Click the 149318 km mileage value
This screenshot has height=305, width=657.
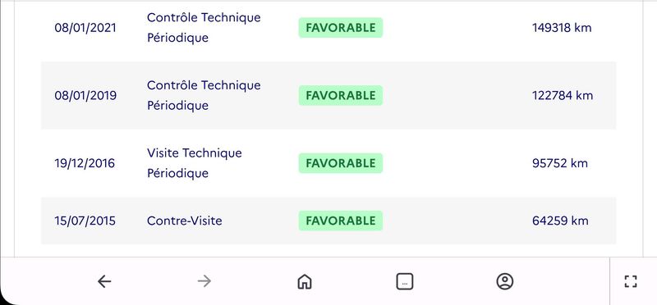tap(562, 28)
